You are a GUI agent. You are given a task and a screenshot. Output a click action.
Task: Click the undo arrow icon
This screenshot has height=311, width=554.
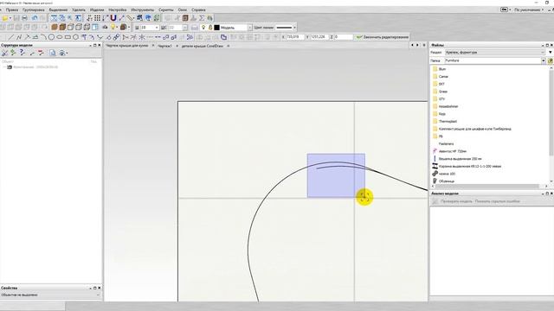click(35, 18)
